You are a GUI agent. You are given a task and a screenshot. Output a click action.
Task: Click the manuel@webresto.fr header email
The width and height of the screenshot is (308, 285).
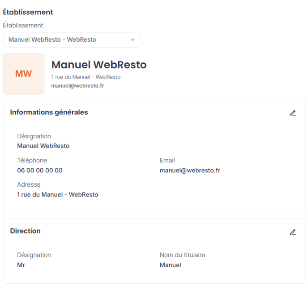77,86
